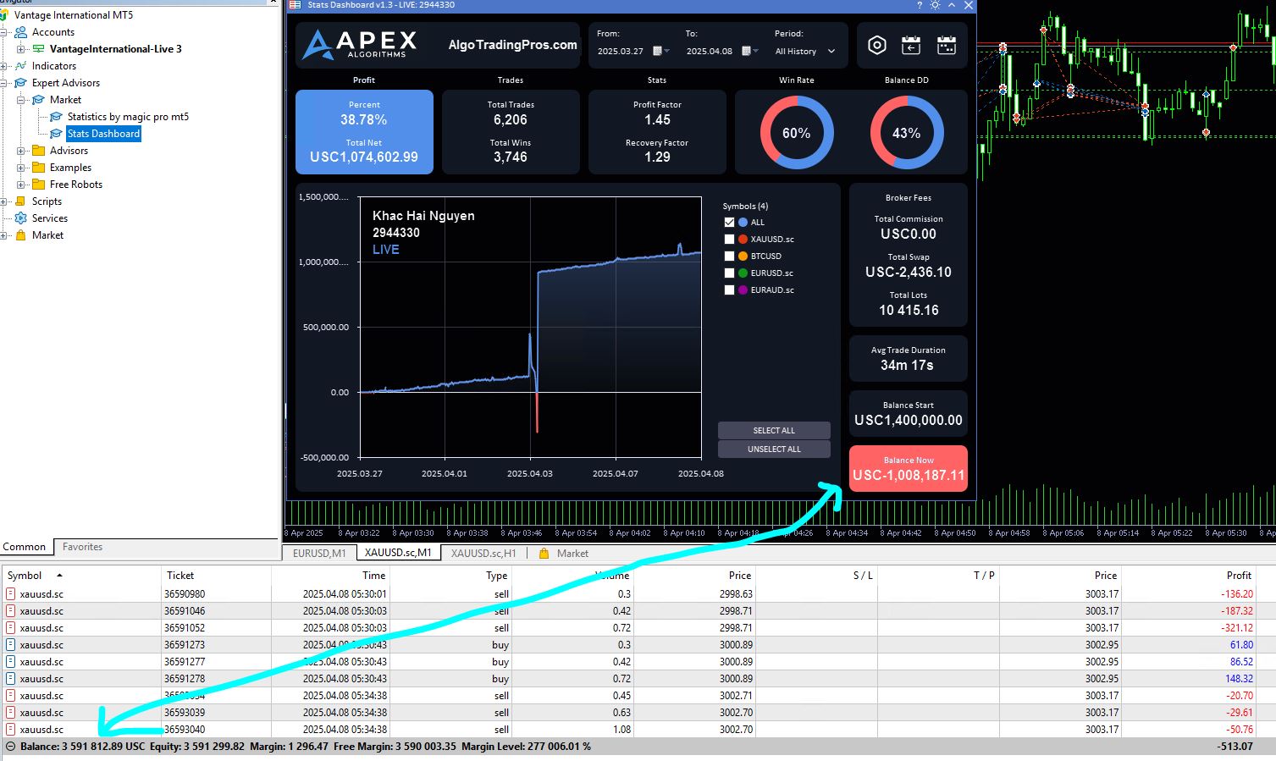The height and width of the screenshot is (761, 1276).
Task: Click the root Market shopping bag icon
Action: pyautogui.click(x=21, y=235)
